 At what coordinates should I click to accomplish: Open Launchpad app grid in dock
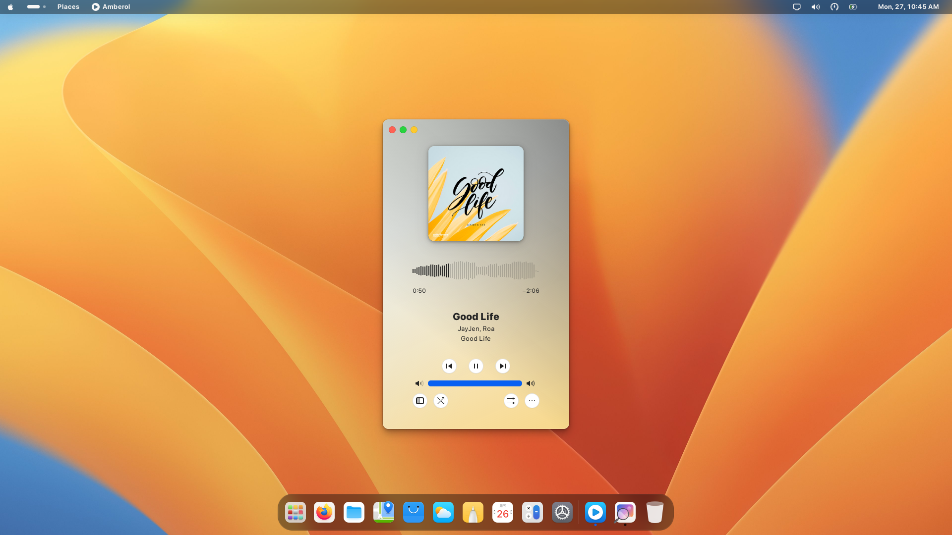coord(296,513)
